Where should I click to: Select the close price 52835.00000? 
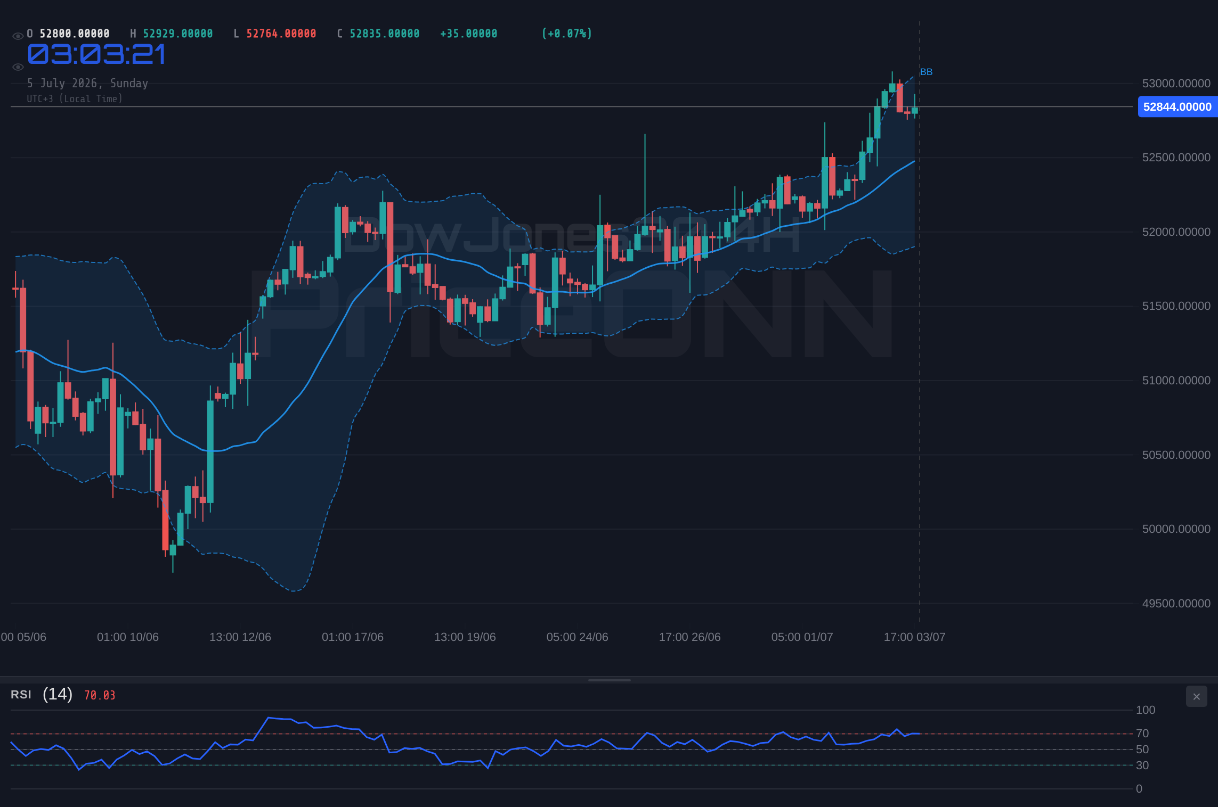coord(385,34)
